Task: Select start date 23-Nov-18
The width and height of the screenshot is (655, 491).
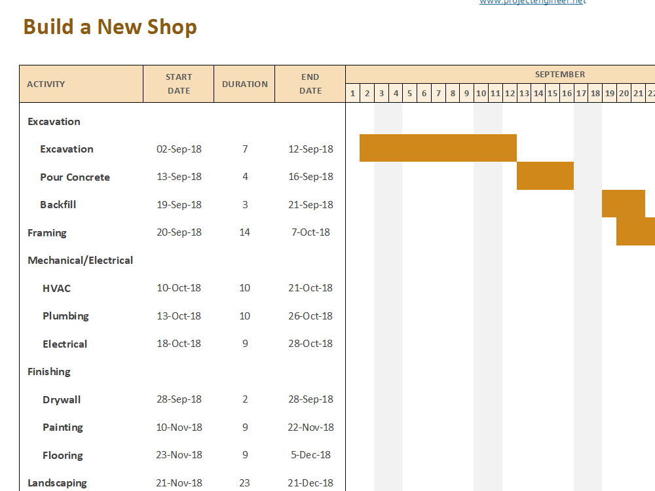Action: [x=179, y=455]
